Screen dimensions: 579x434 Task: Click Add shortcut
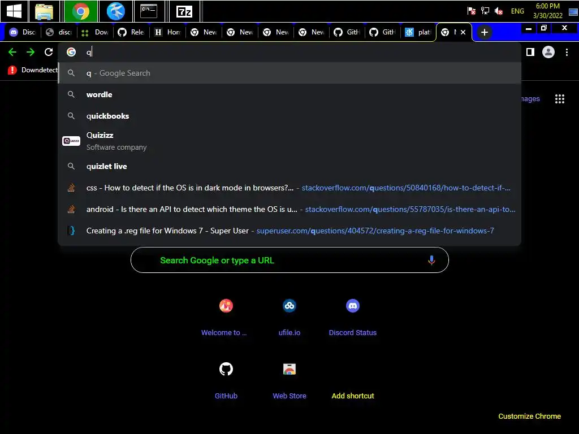(x=353, y=396)
